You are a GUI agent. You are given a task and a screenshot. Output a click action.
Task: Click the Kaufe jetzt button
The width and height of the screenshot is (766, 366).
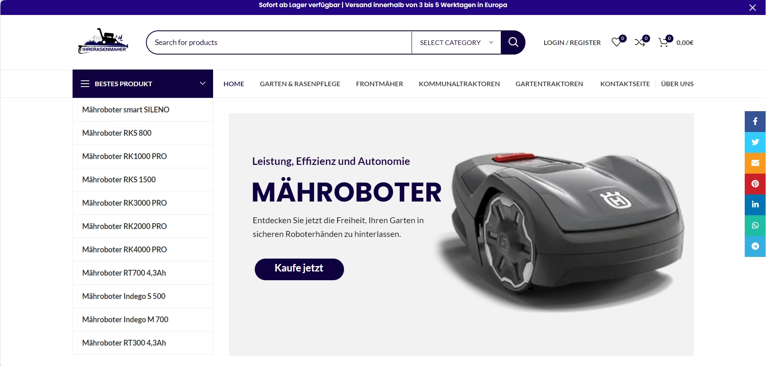pyautogui.click(x=299, y=269)
